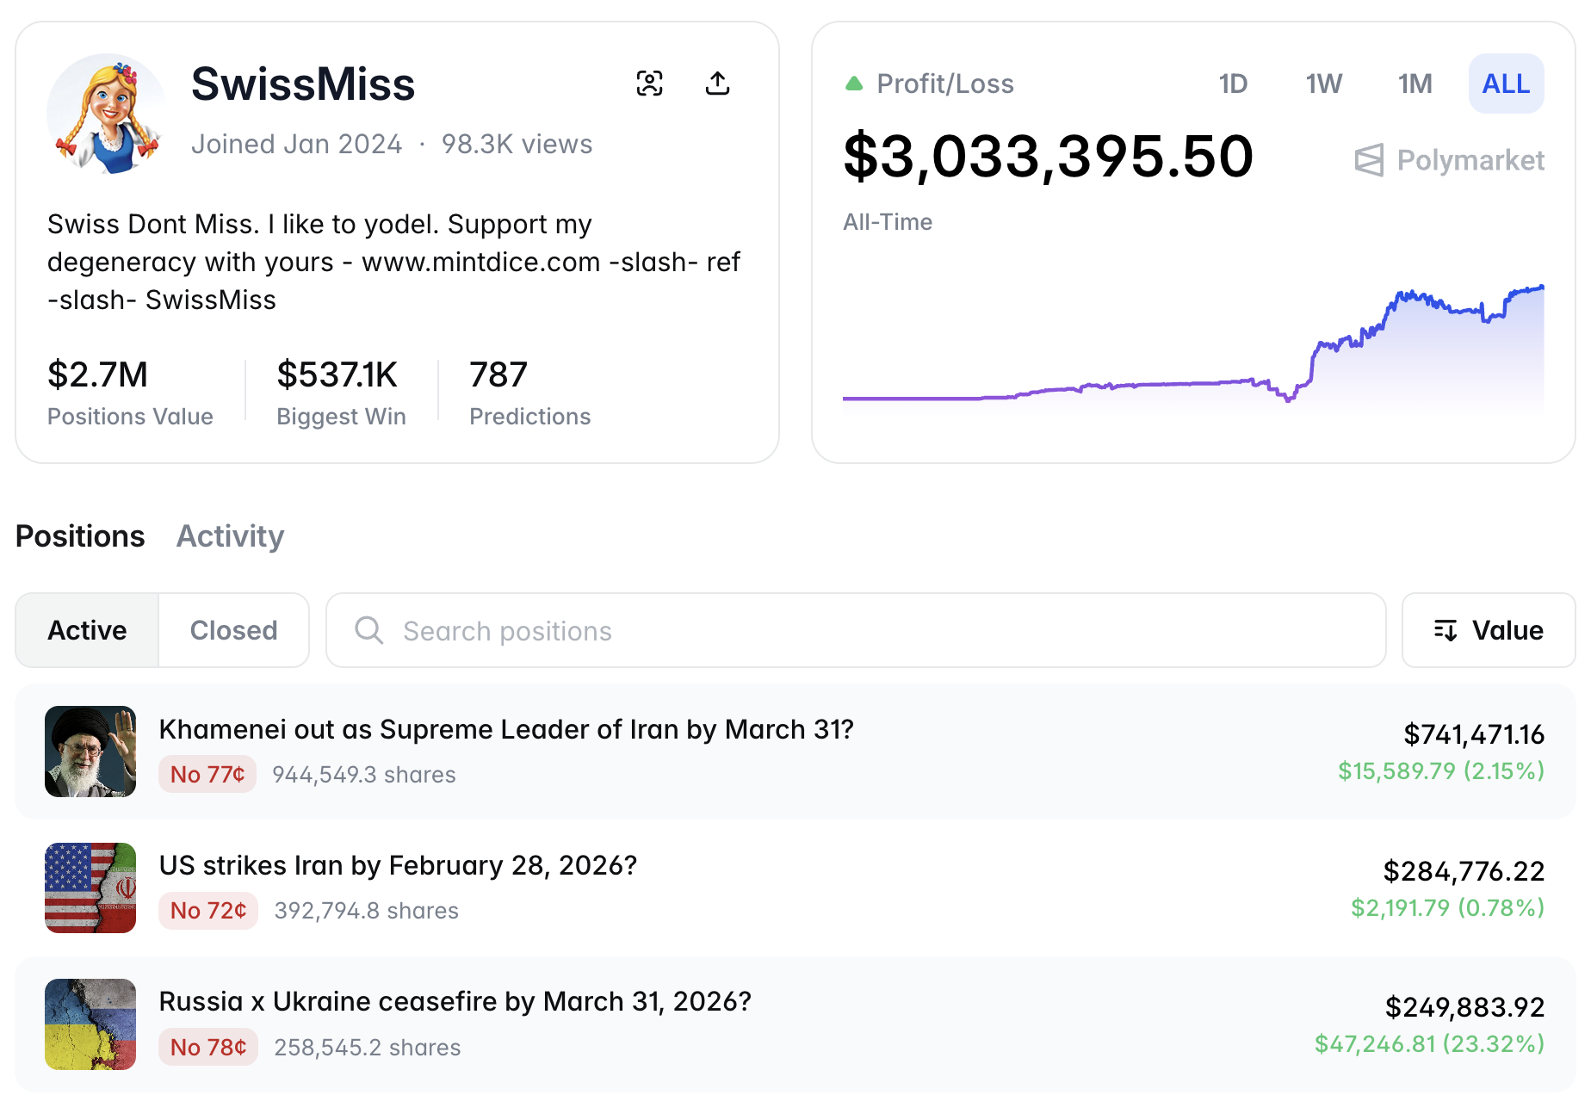
Task: Open the Russia x Ukraine ceasefire market title
Action: (455, 1001)
